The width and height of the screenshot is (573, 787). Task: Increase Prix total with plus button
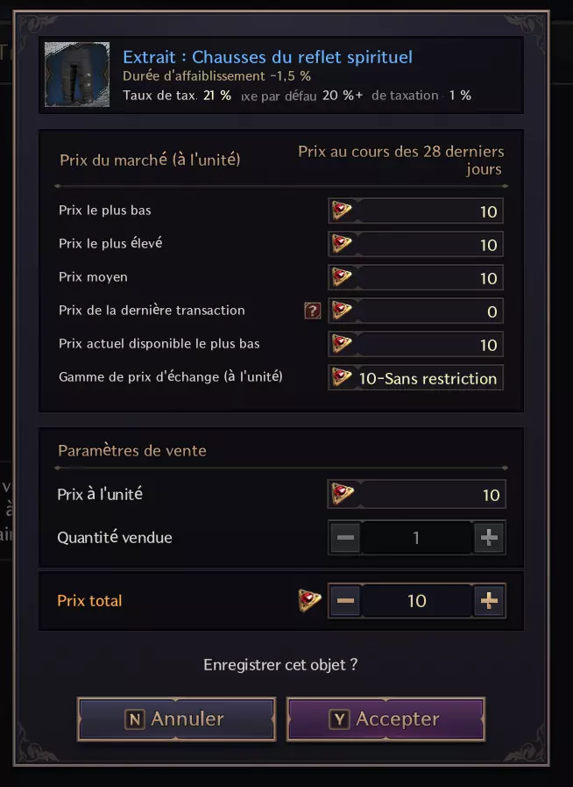click(x=489, y=601)
